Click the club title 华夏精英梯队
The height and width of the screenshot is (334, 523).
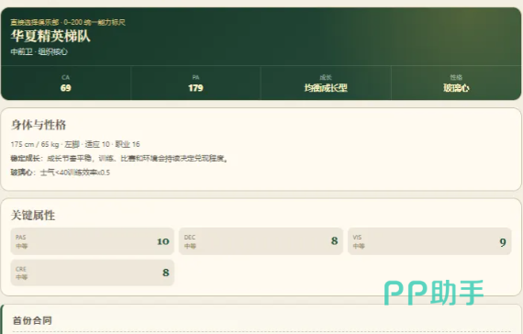pyautogui.click(x=50, y=36)
